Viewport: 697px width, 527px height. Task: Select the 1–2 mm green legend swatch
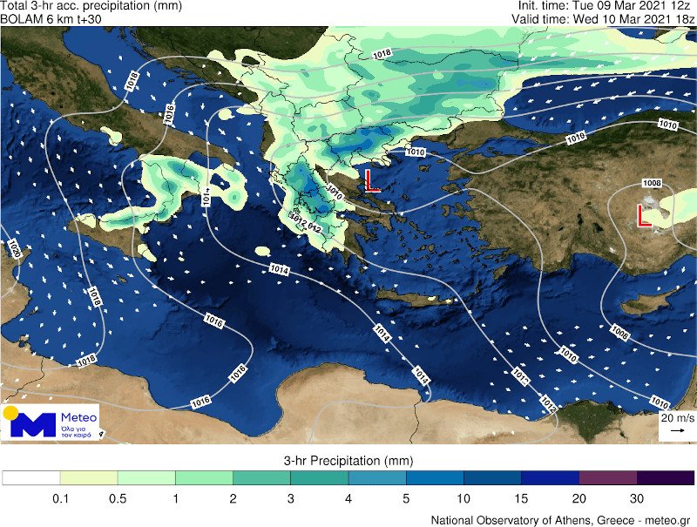point(204,477)
